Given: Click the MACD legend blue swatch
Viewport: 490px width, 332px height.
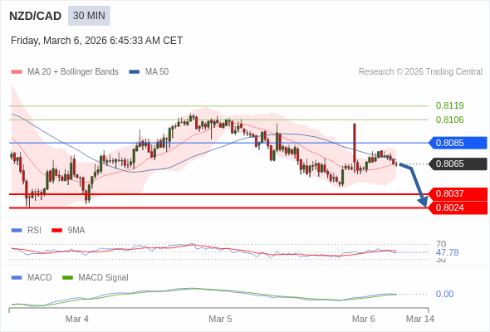Looking at the screenshot, I should coord(17,278).
